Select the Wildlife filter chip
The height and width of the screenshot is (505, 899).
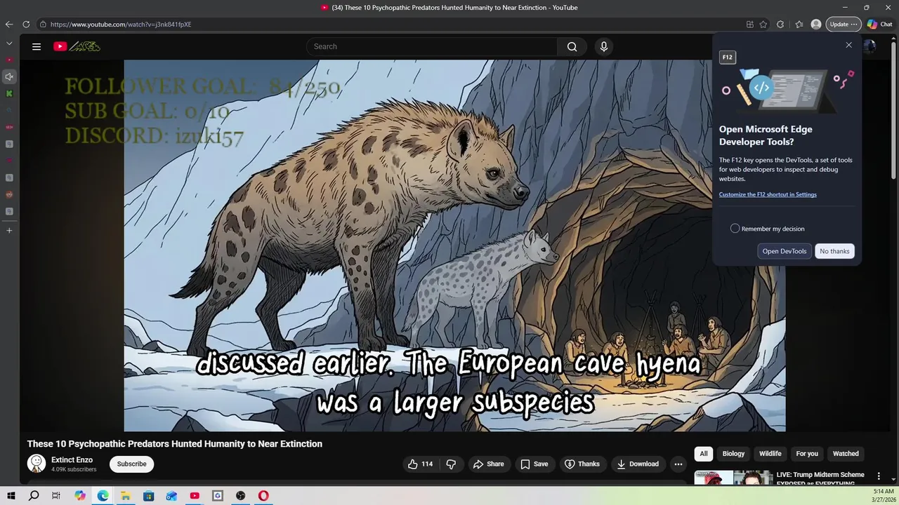[770, 454]
